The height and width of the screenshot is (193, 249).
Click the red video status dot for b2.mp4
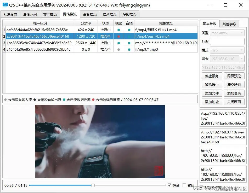[119, 36]
